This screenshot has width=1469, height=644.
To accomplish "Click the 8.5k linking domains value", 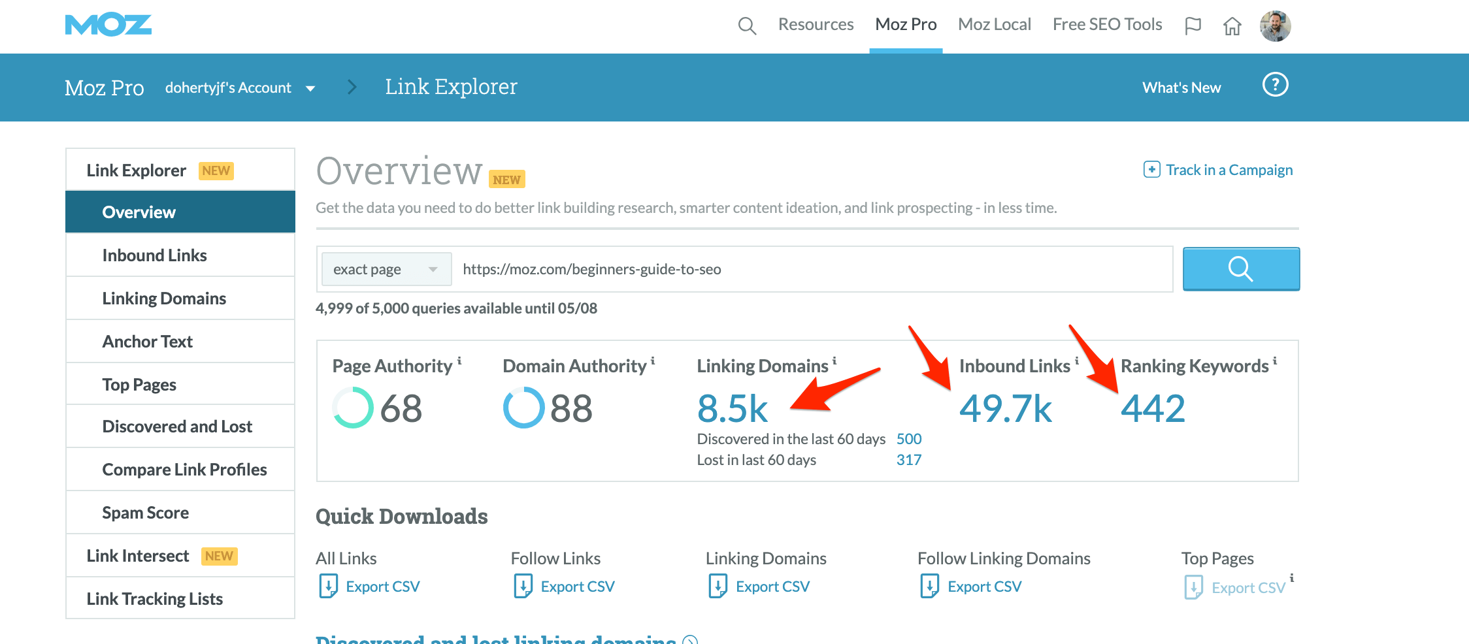I will [x=732, y=409].
